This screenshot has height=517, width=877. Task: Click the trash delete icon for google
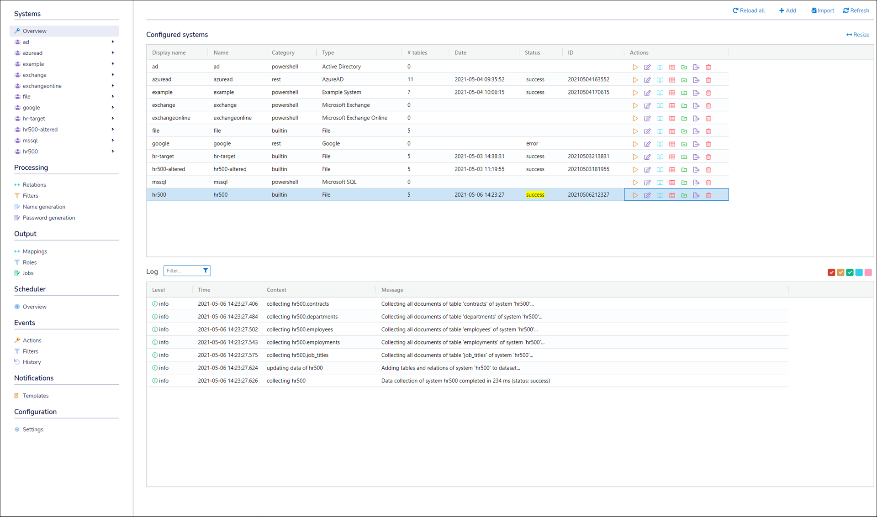tap(708, 144)
